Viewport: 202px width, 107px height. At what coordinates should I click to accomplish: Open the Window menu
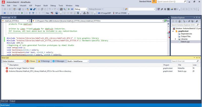click(69, 6)
